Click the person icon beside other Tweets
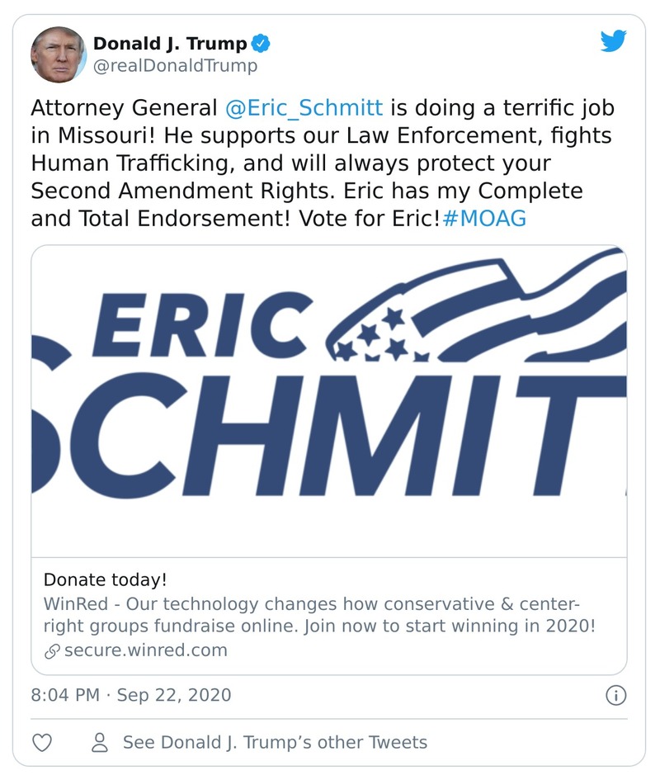 click(101, 742)
